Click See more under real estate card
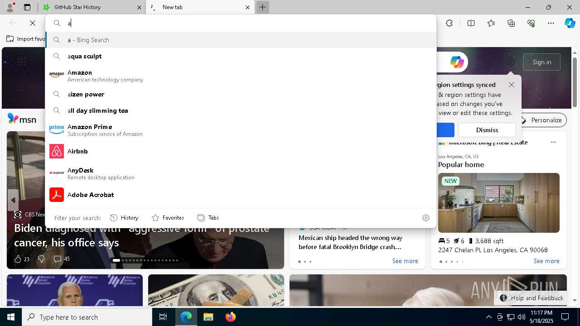 tap(546, 261)
